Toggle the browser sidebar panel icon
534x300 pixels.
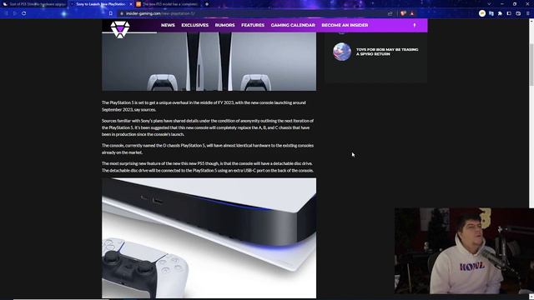pyautogui.click(x=509, y=13)
